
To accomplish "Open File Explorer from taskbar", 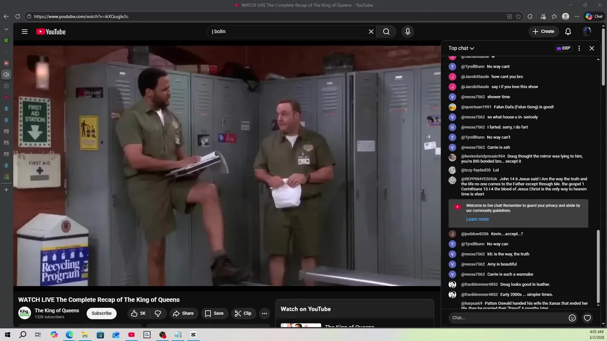I will [84, 335].
